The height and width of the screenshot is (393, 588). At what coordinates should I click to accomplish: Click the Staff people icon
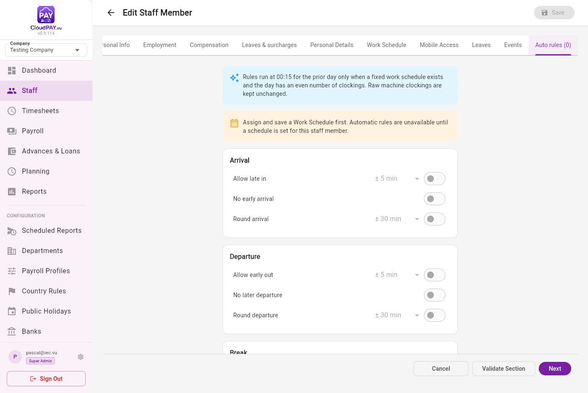pos(12,91)
